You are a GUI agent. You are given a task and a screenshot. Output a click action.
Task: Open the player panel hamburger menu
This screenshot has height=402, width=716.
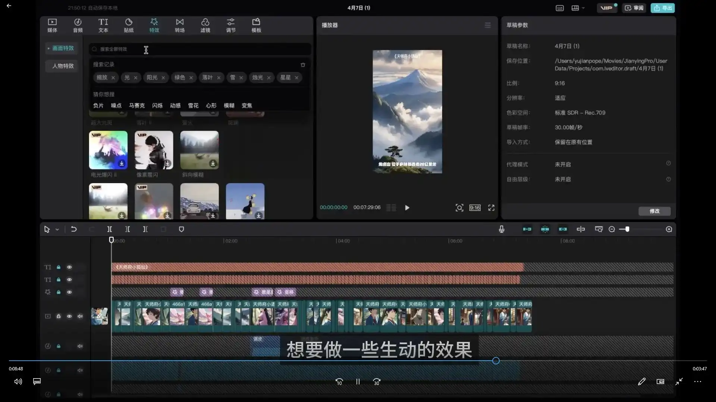point(488,25)
